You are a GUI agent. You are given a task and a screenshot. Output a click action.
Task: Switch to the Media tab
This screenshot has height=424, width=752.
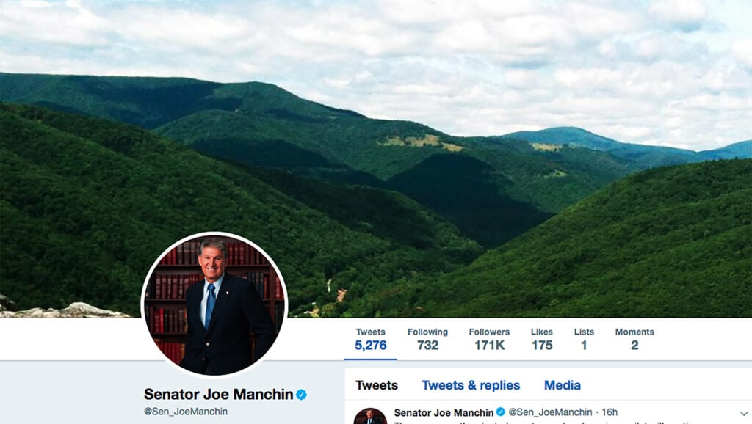click(x=562, y=385)
